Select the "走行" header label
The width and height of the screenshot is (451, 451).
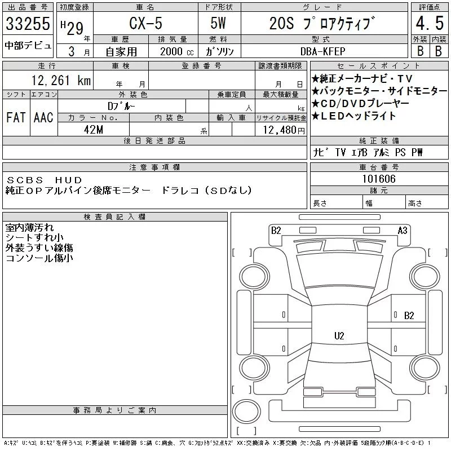pos(47,66)
